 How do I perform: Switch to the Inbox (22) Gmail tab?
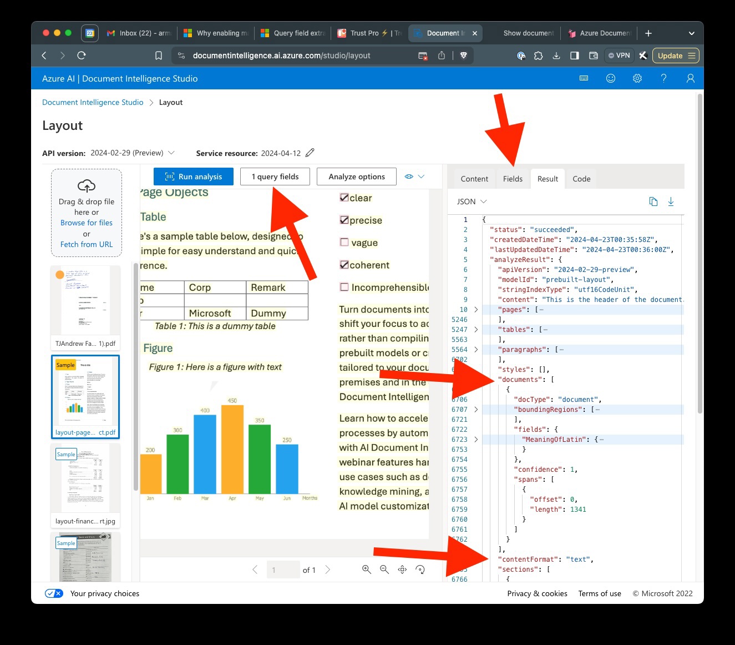139,33
